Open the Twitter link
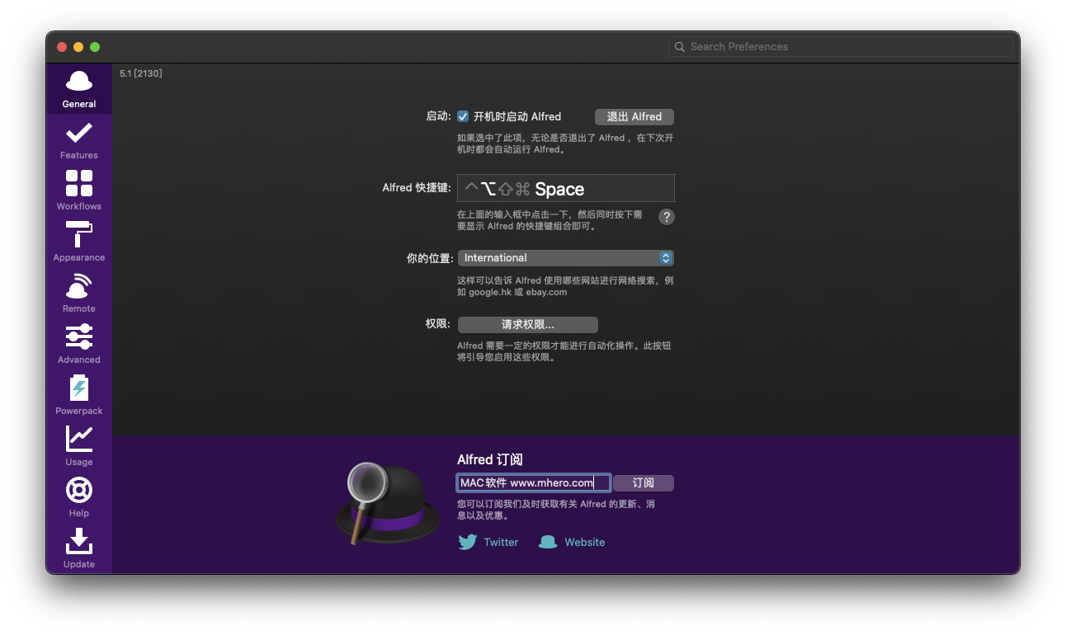The width and height of the screenshot is (1066, 635). pyautogui.click(x=501, y=542)
